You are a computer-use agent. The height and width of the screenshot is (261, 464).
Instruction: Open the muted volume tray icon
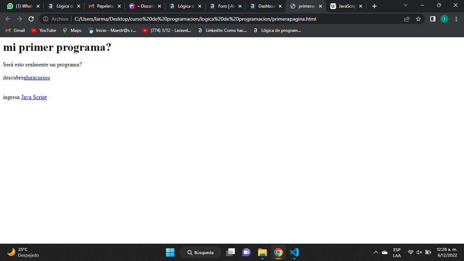[x=419, y=252]
